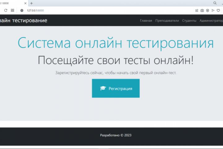The image size is (223, 149).
Task: Open a new tab with plus icon
Action: point(31,3)
